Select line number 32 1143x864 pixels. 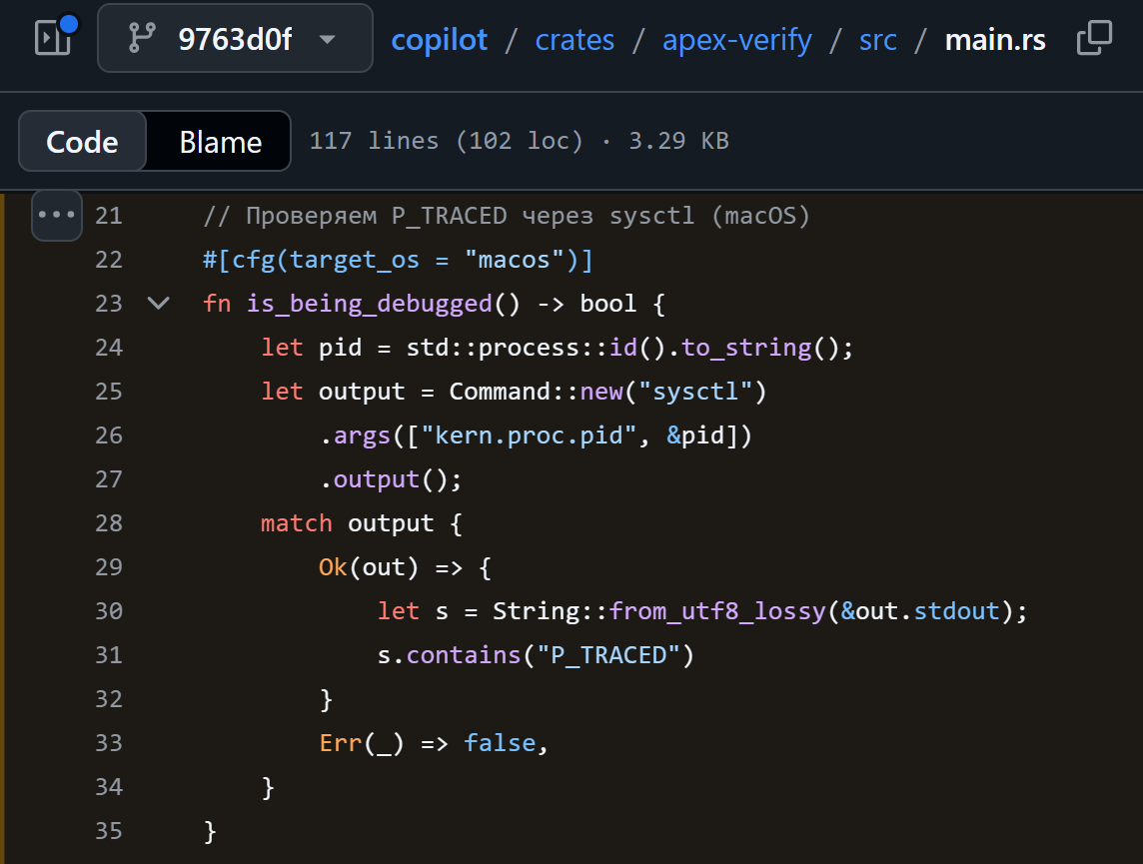[109, 698]
